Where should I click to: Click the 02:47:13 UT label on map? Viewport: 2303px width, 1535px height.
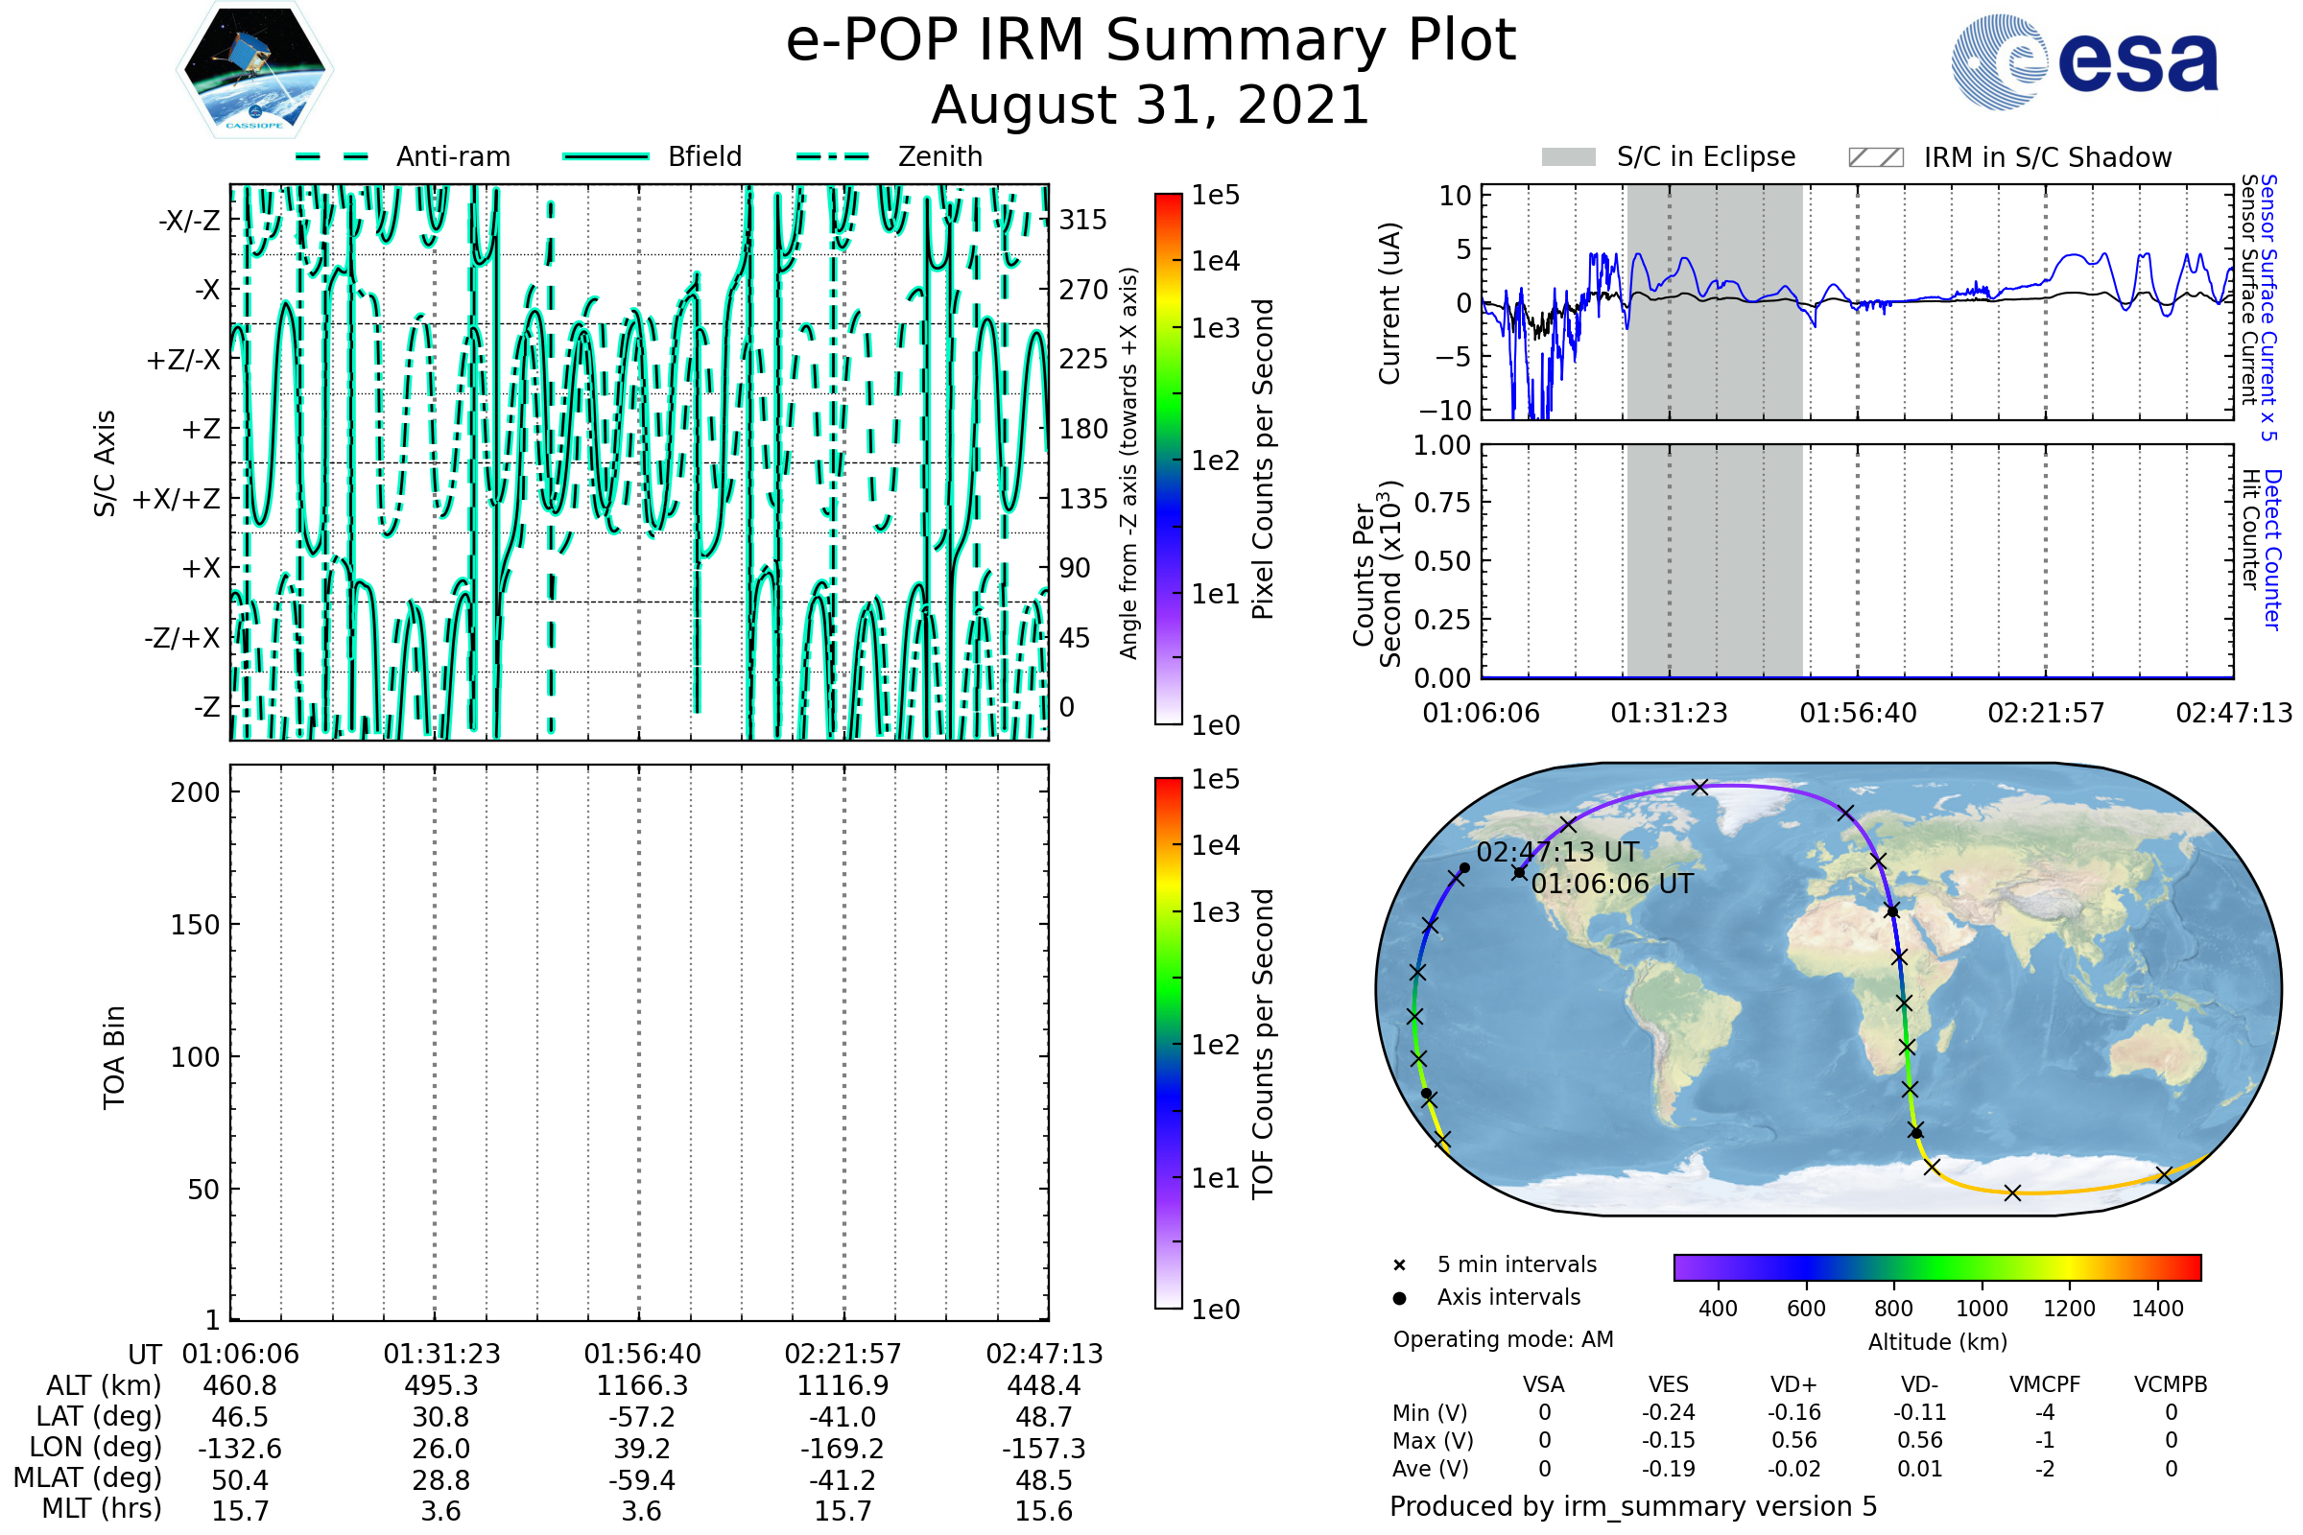(x=1557, y=852)
